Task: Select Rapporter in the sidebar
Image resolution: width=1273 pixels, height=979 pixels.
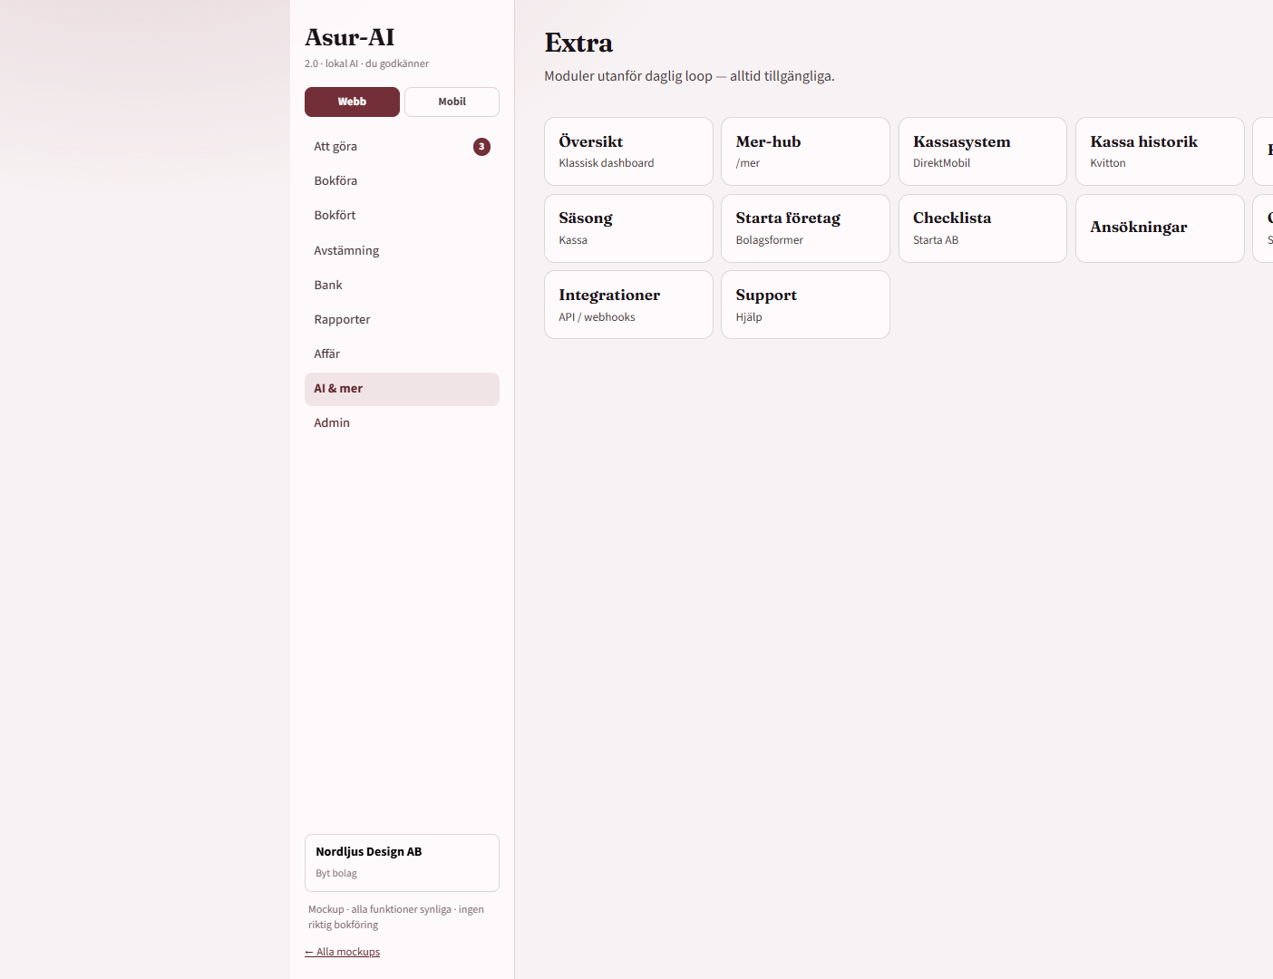Action: 402,319
